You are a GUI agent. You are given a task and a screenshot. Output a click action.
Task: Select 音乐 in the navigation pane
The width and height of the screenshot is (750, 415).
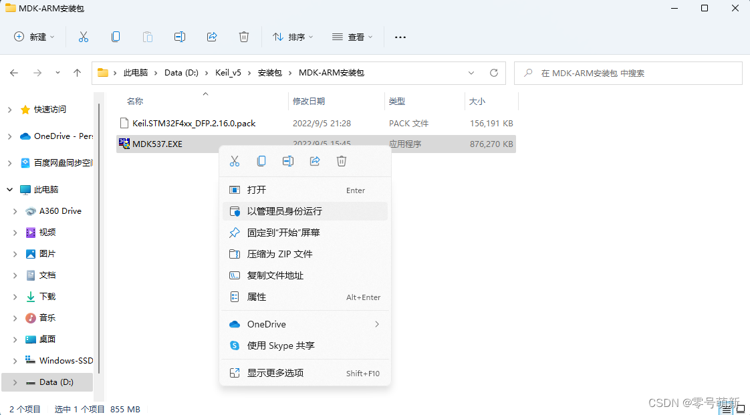pyautogui.click(x=47, y=318)
